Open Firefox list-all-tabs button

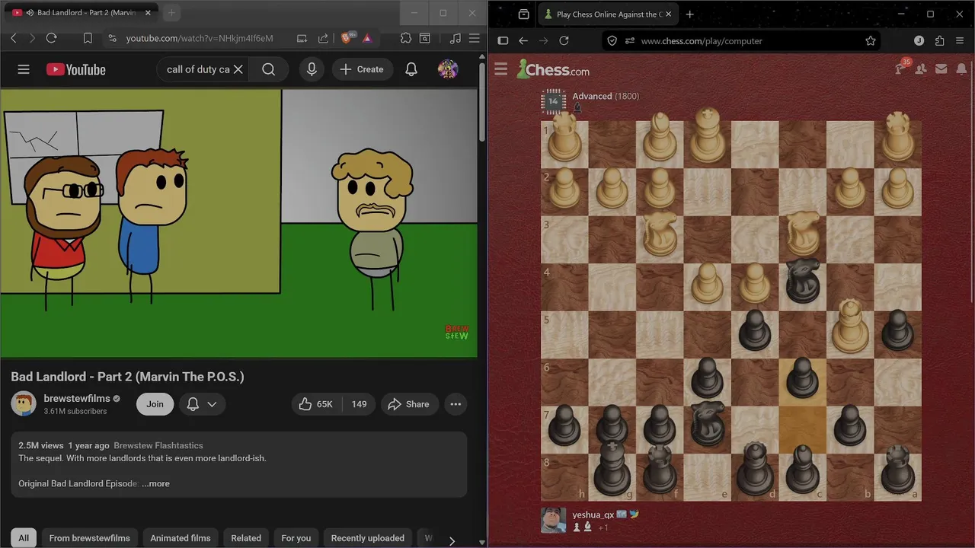(523, 14)
